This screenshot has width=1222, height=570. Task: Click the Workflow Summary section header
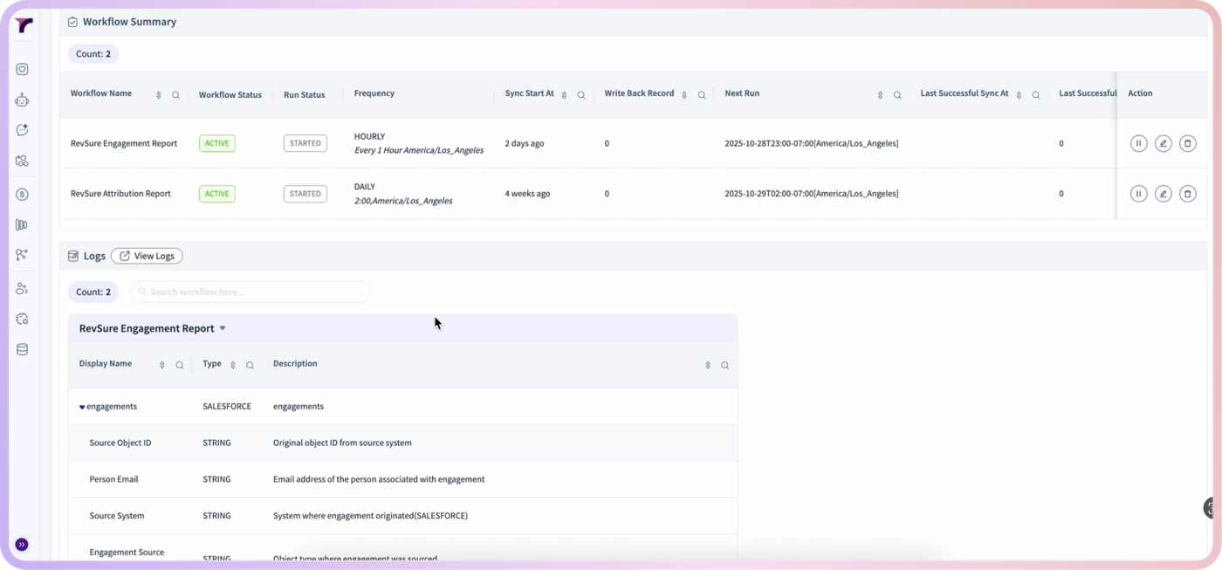coord(129,22)
